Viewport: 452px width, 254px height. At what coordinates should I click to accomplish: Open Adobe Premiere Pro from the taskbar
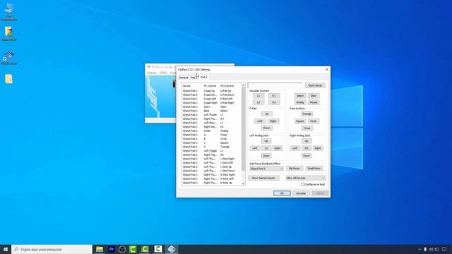click(112, 249)
